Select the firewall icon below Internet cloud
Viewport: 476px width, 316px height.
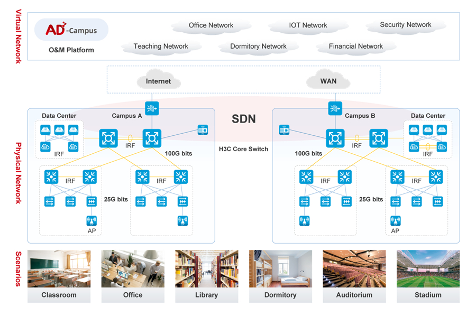point(152,108)
